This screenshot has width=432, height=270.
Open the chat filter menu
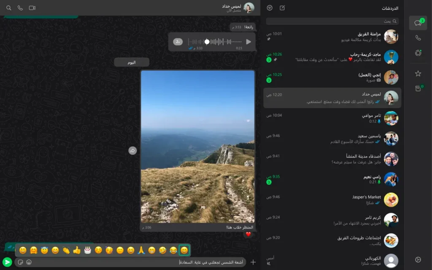(270, 8)
